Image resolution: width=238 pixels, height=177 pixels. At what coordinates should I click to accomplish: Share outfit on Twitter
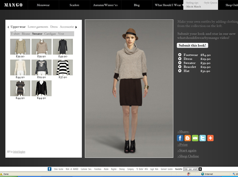click(203, 138)
